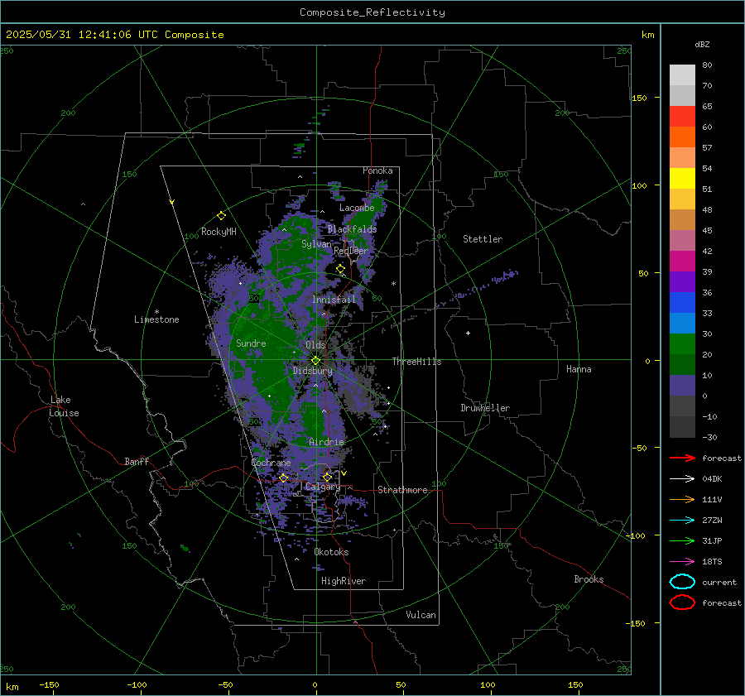The width and height of the screenshot is (745, 696).
Task: Click the Sylvan label on map
Action: tap(317, 244)
